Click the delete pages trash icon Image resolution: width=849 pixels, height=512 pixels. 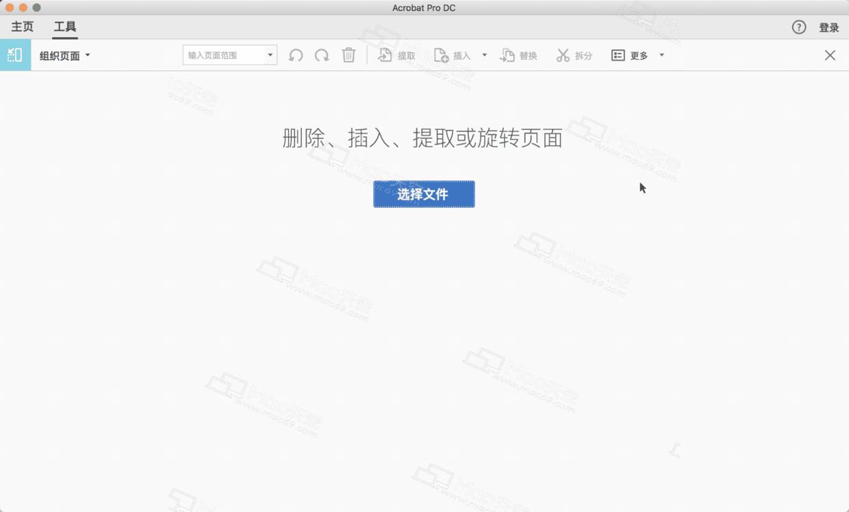349,55
